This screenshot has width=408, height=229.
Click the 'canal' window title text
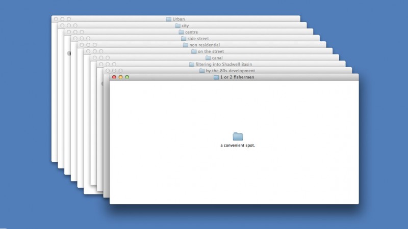(217, 58)
